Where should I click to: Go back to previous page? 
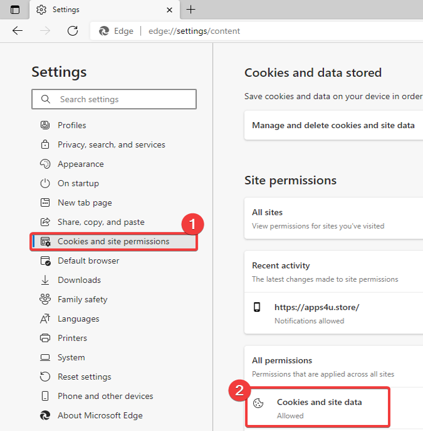18,31
